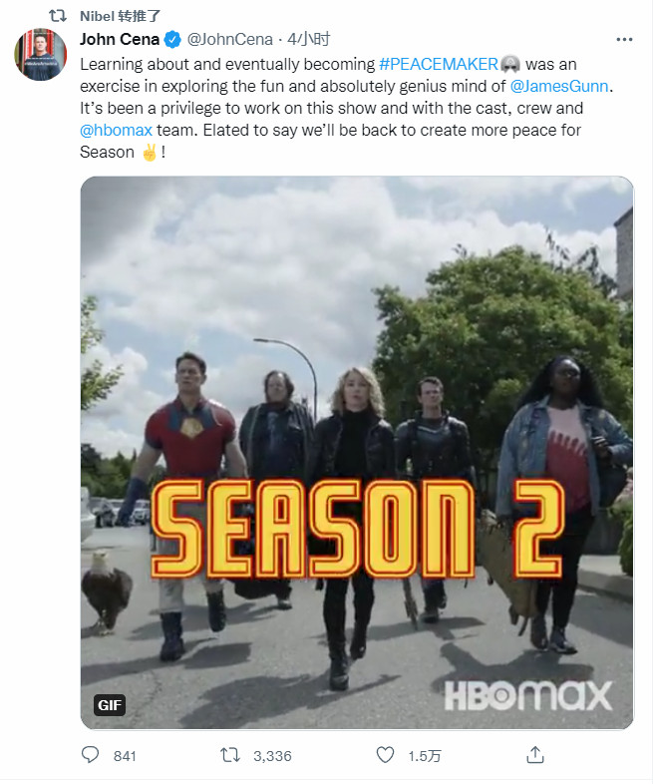
Task: Open the @hbomax mention link
Action: coord(116,131)
